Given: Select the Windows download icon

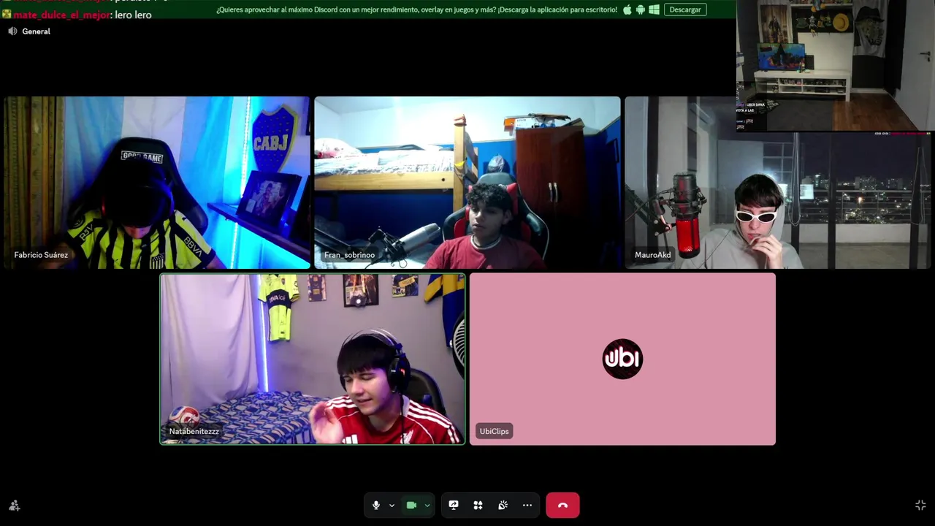Looking at the screenshot, I should pos(654,9).
